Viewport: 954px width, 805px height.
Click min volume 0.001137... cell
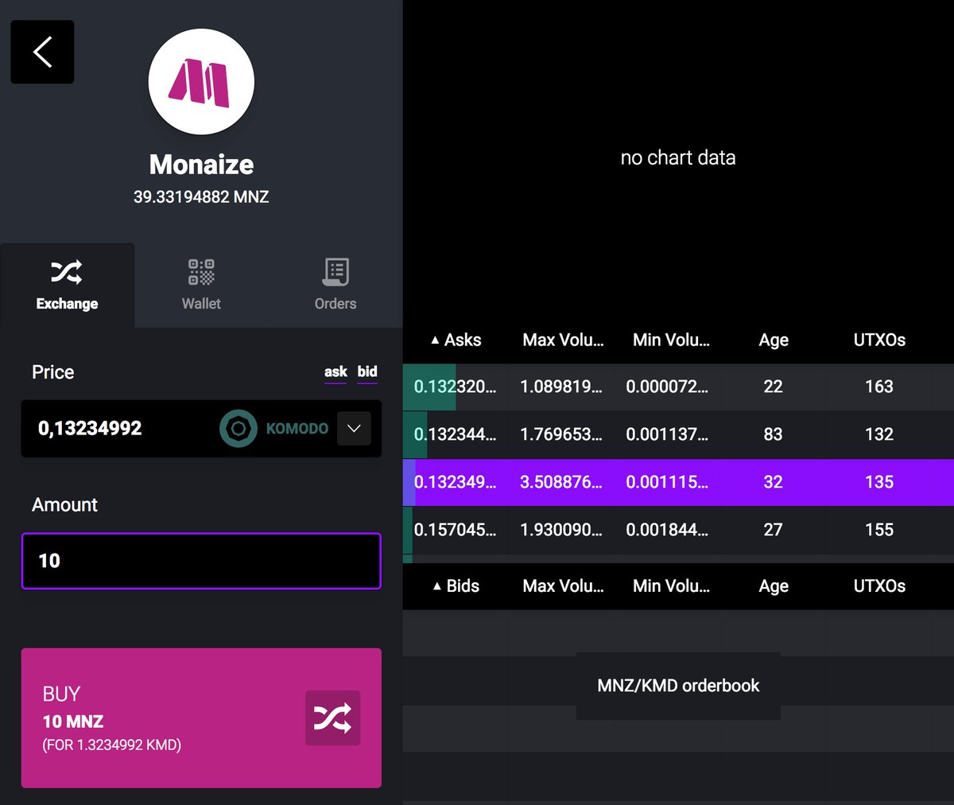click(667, 434)
